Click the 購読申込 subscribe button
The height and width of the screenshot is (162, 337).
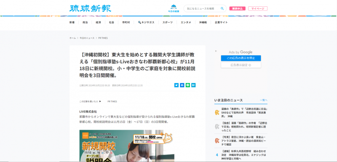tap(237, 8)
